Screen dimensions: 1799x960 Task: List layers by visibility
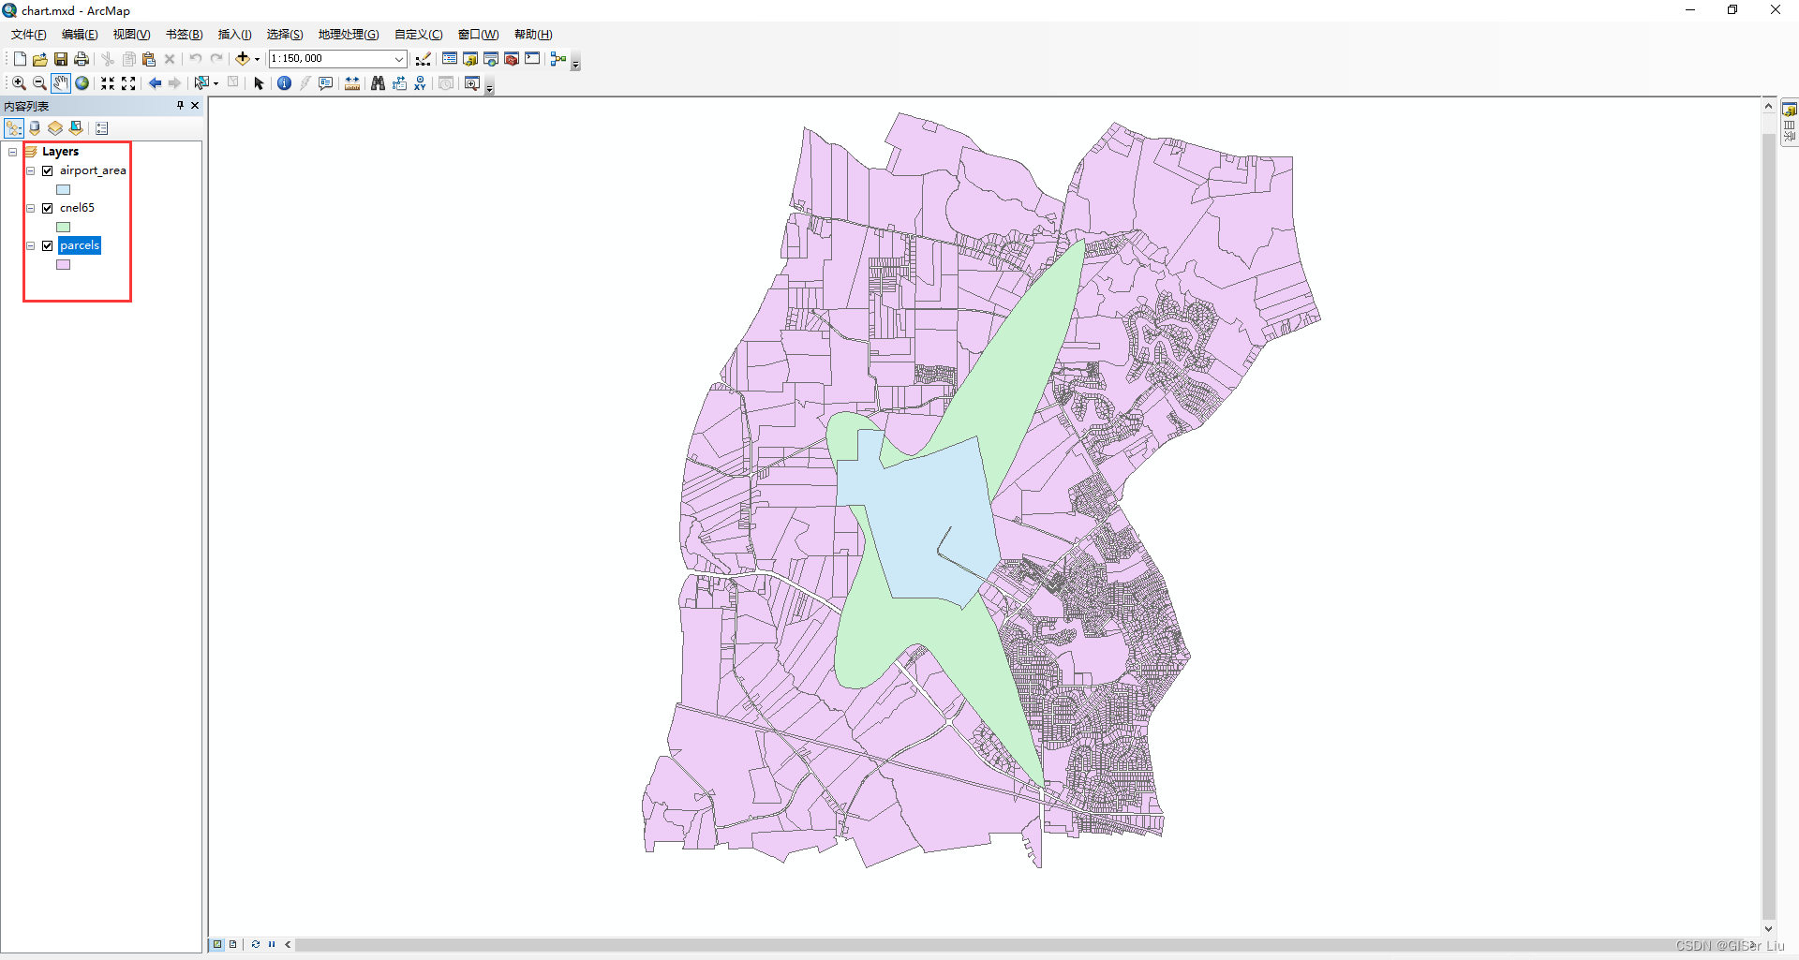(x=55, y=128)
